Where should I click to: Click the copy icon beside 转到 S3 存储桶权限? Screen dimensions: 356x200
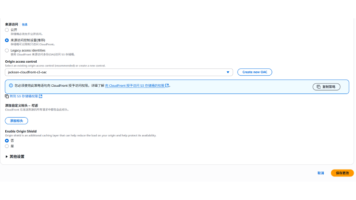7,96
